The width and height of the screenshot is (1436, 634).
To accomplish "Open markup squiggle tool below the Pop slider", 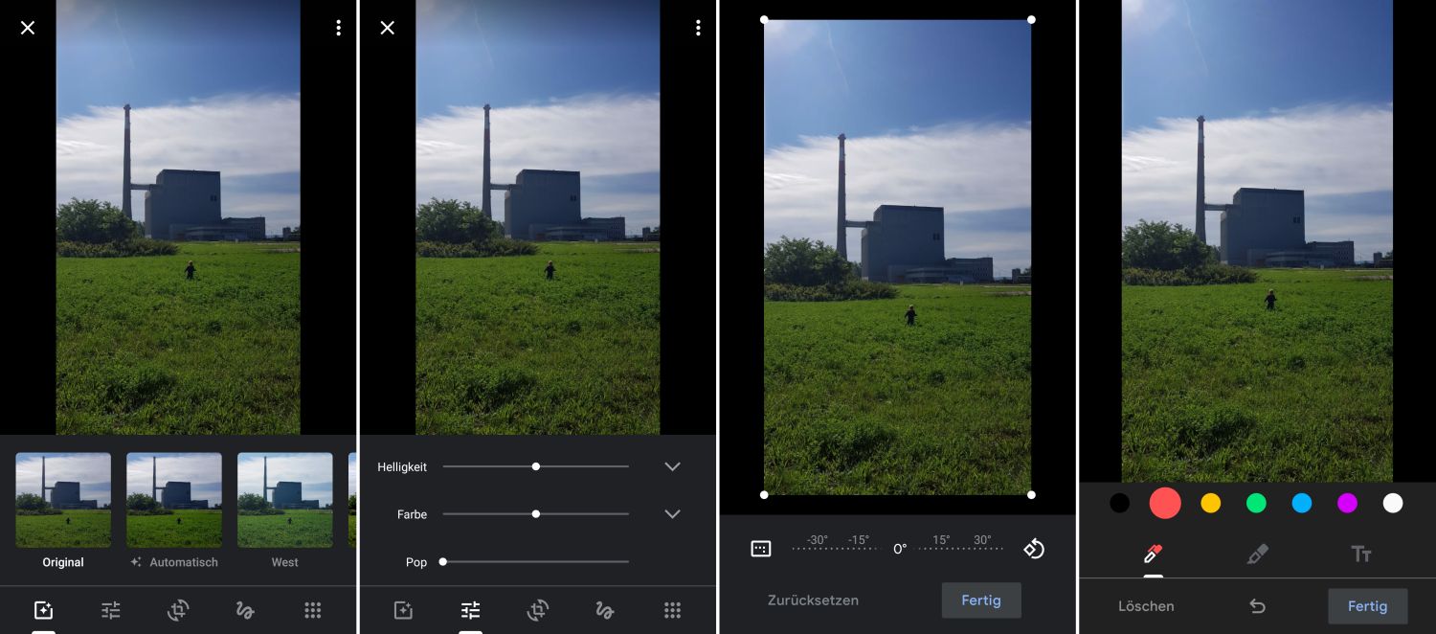I will [604, 610].
